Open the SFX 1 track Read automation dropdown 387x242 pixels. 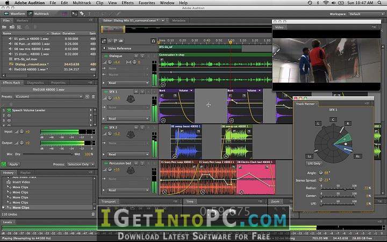coord(128,119)
